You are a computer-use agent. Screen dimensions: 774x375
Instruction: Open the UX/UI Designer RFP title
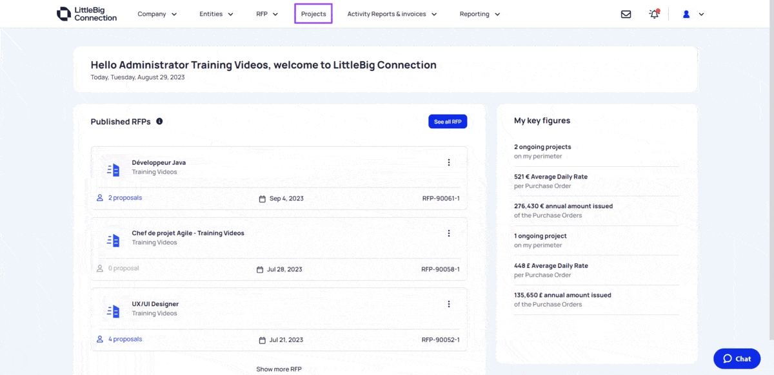point(155,304)
